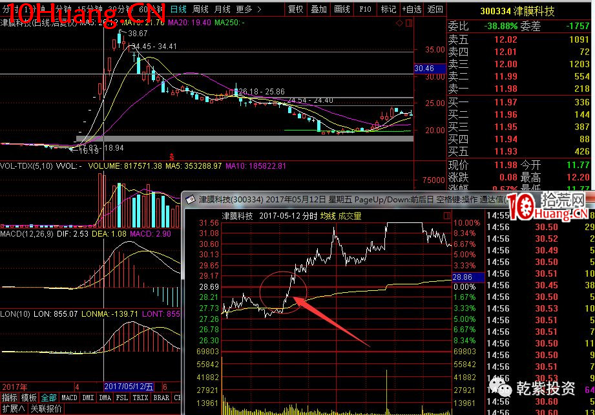Click the 委比 -38.88% value

tap(501, 26)
